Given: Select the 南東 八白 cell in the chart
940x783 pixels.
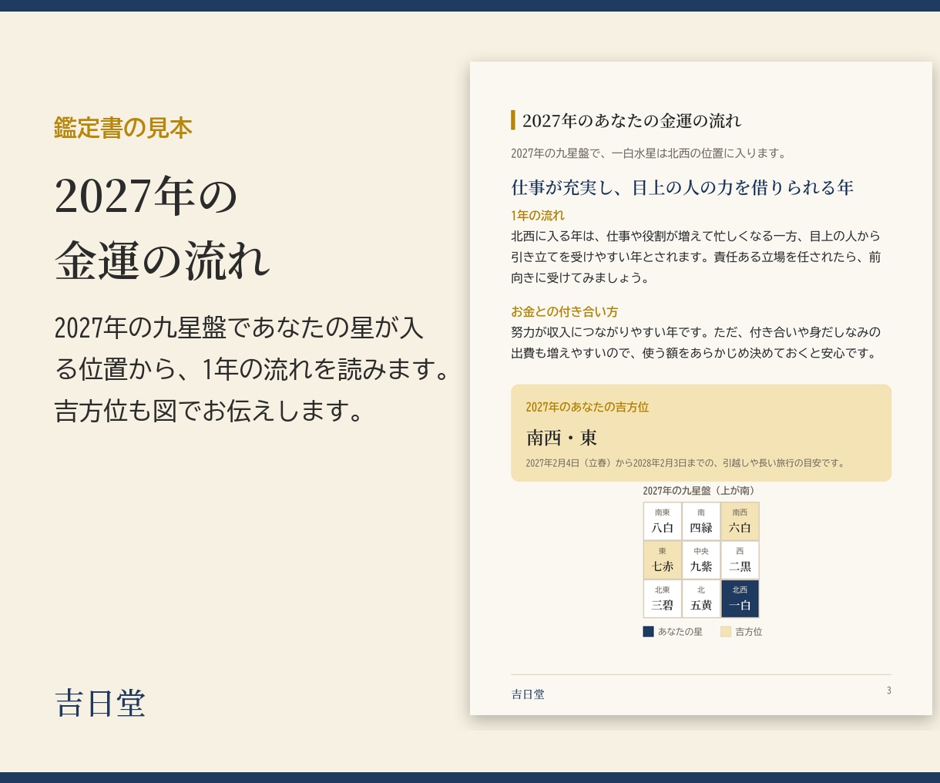Looking at the screenshot, I should click(x=663, y=521).
